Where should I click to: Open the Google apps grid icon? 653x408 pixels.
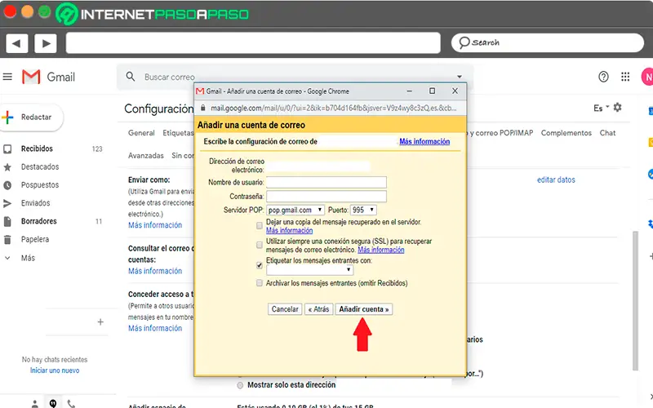pyautogui.click(x=625, y=77)
